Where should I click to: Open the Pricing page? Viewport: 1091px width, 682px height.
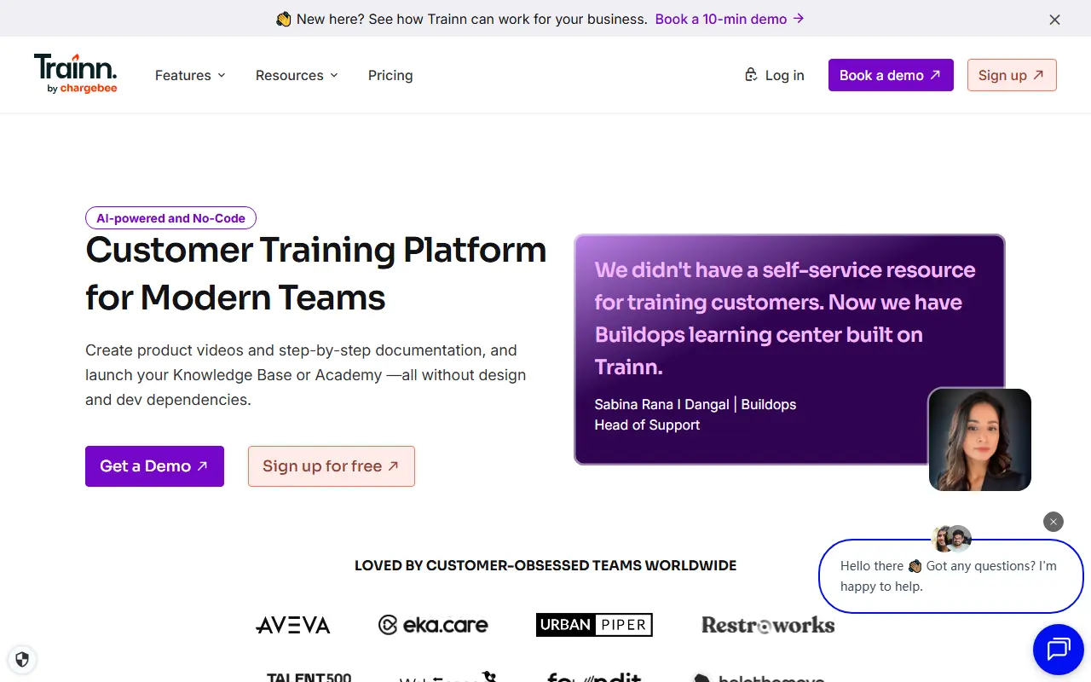click(x=390, y=75)
